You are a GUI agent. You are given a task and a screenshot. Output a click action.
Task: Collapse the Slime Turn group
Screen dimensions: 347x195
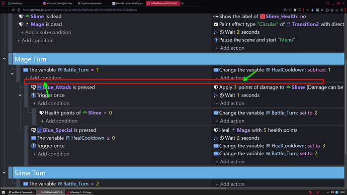pos(4,173)
